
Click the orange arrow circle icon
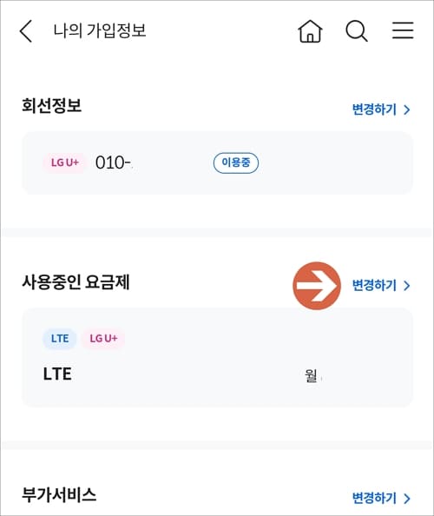[x=317, y=286]
